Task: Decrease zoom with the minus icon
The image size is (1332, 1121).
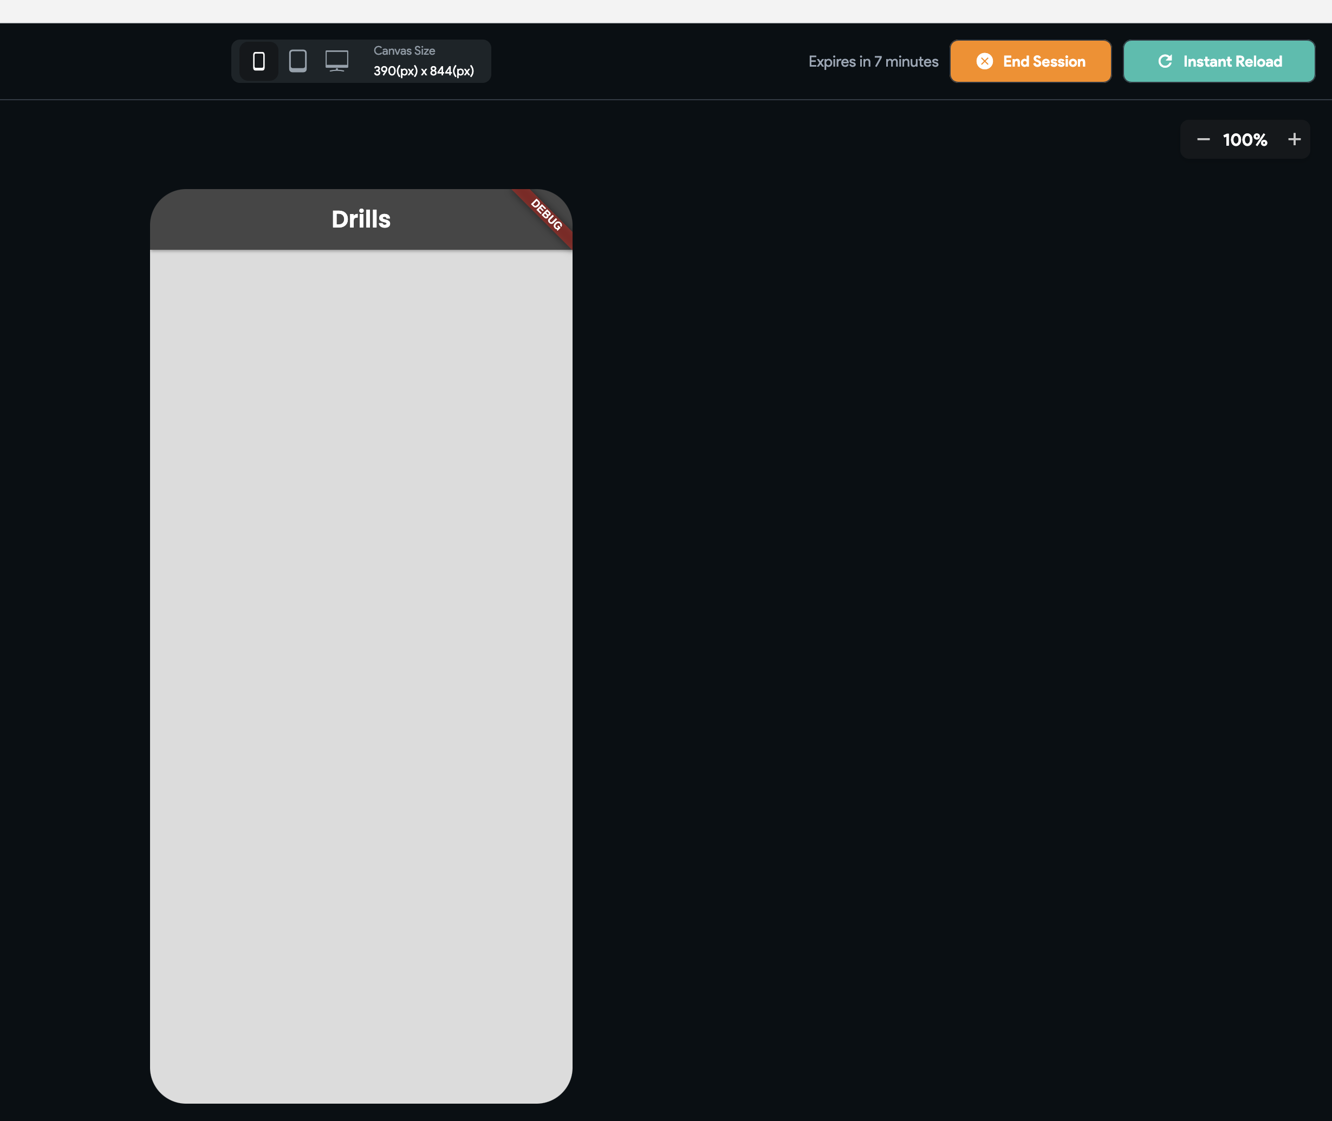Action: [x=1203, y=139]
